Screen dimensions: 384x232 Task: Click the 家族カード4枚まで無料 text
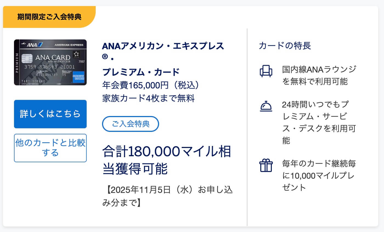148,98
